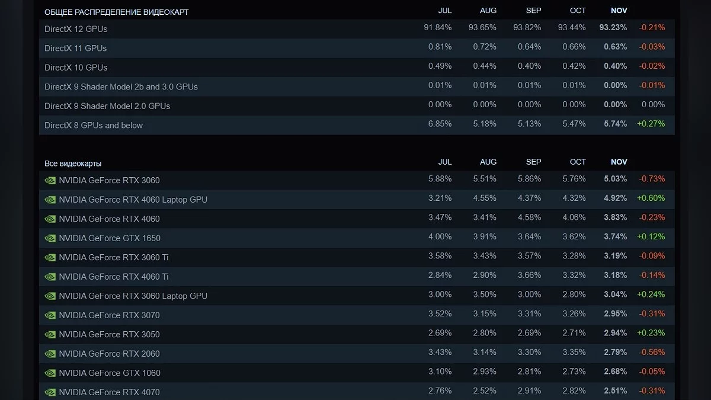Click NVIDIA icon beside GeForce GTX 1650
The height and width of the screenshot is (400, 711).
pos(50,238)
